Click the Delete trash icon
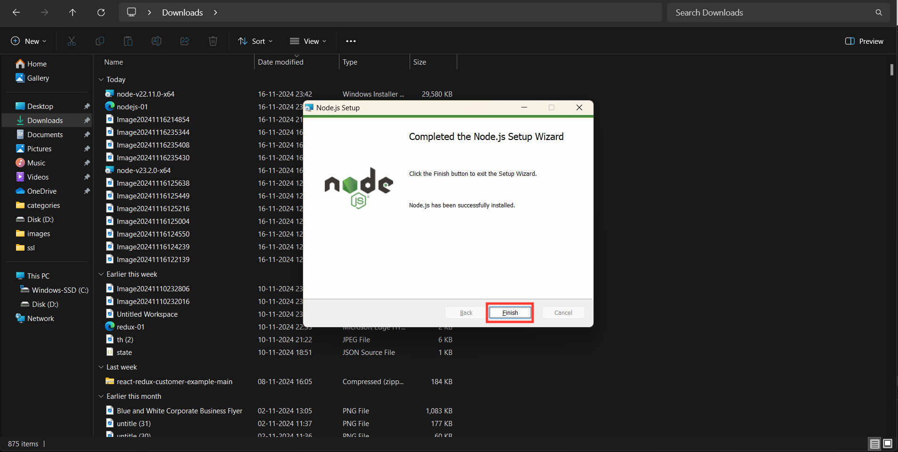 point(213,41)
